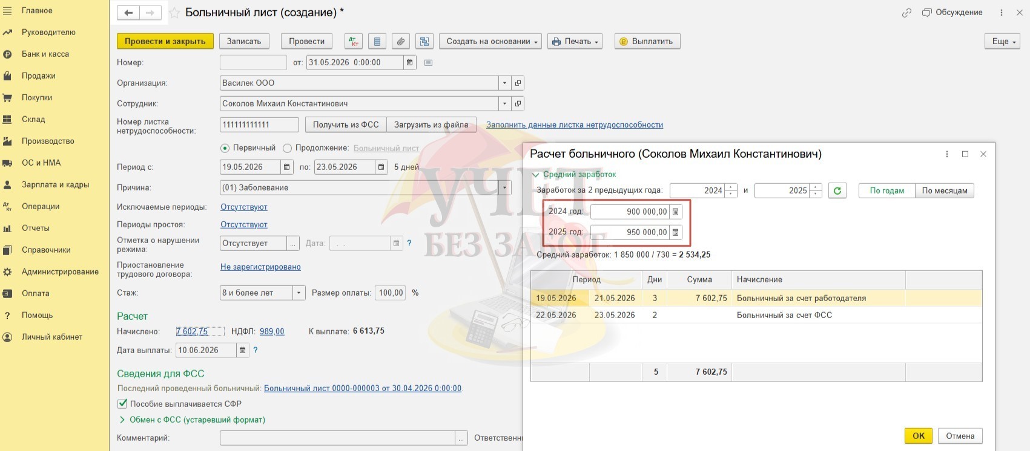Toggle Пособие выплачивается СФР checkbox

(122, 404)
